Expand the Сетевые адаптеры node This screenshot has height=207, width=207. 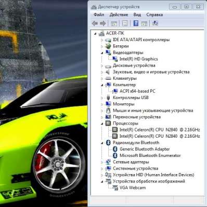pyautogui.click(x=102, y=162)
